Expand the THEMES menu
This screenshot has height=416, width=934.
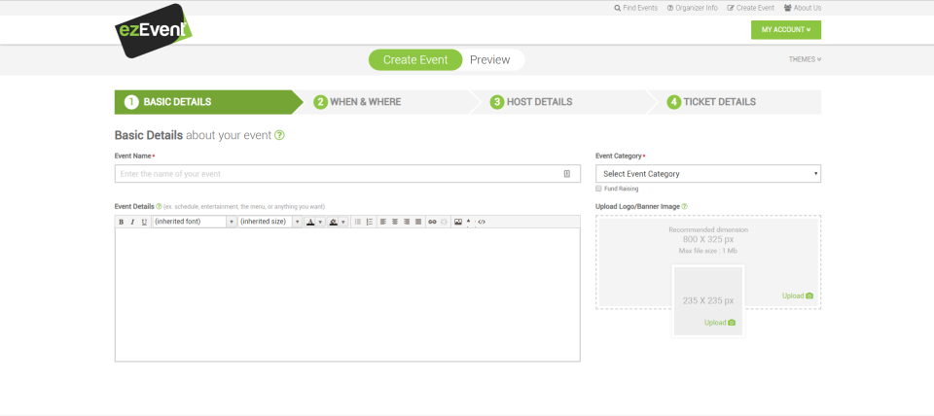point(805,59)
